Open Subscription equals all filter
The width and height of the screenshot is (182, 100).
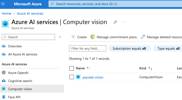tap(130, 48)
